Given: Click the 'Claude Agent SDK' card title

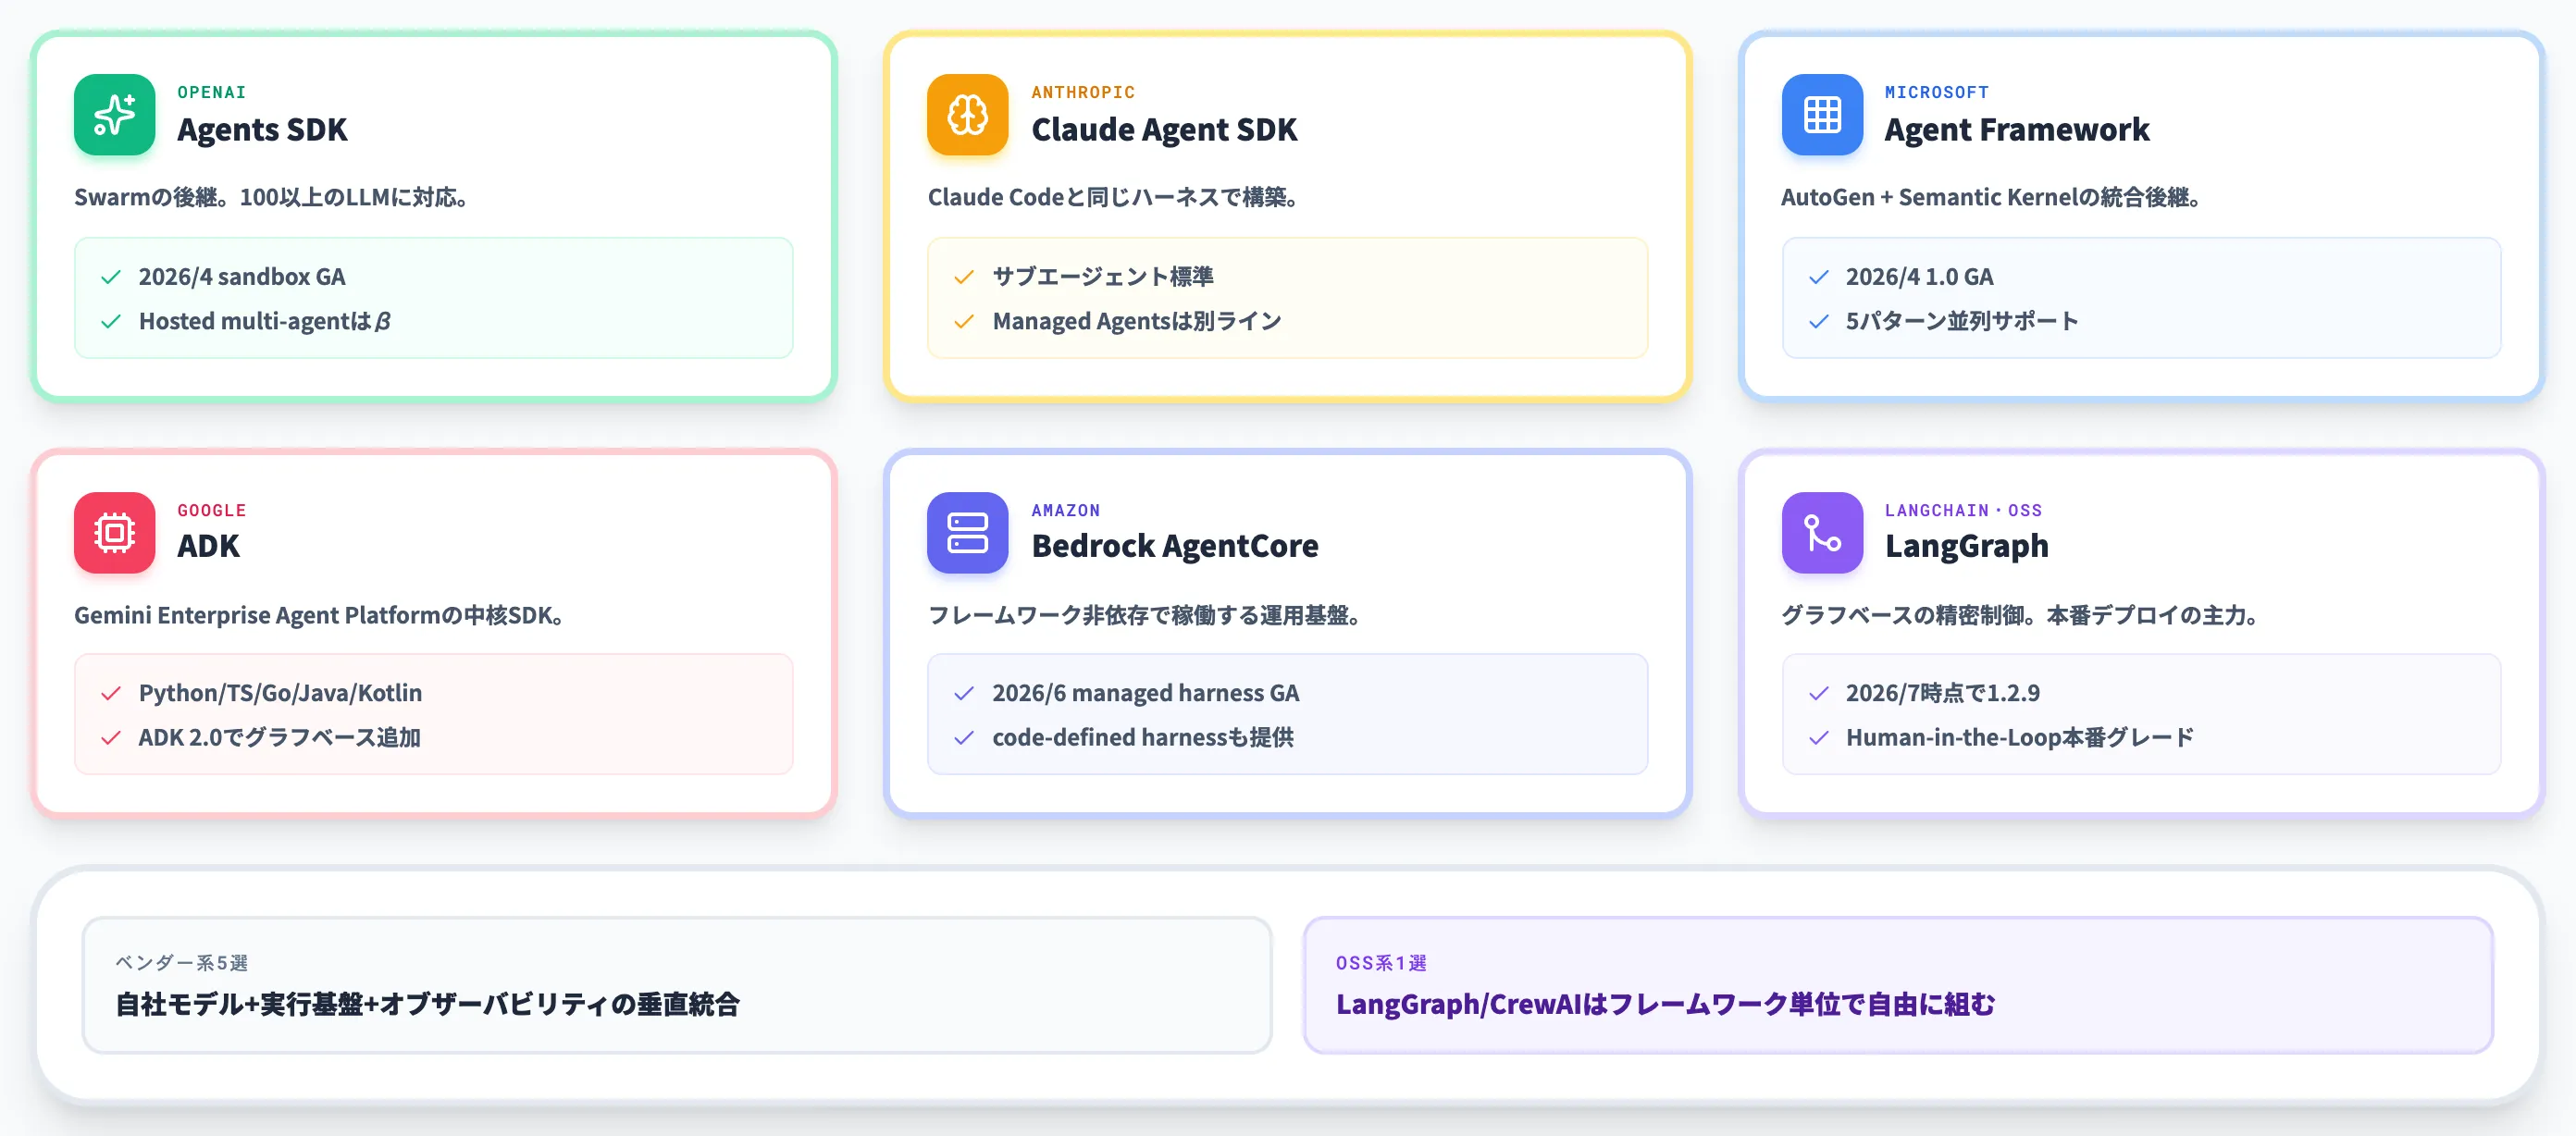Looking at the screenshot, I should point(1164,130).
